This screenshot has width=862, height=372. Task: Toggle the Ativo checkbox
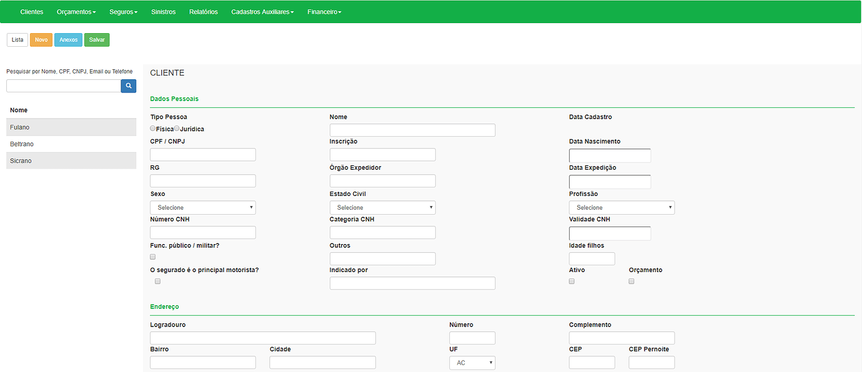tap(572, 281)
